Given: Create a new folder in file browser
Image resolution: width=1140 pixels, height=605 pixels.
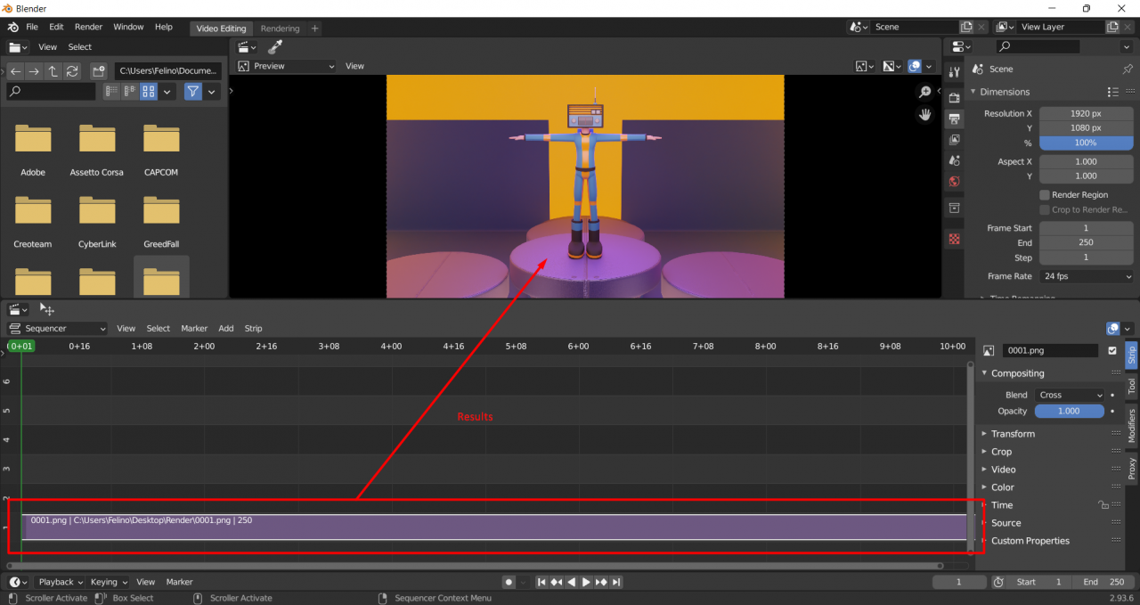Looking at the screenshot, I should [99, 71].
